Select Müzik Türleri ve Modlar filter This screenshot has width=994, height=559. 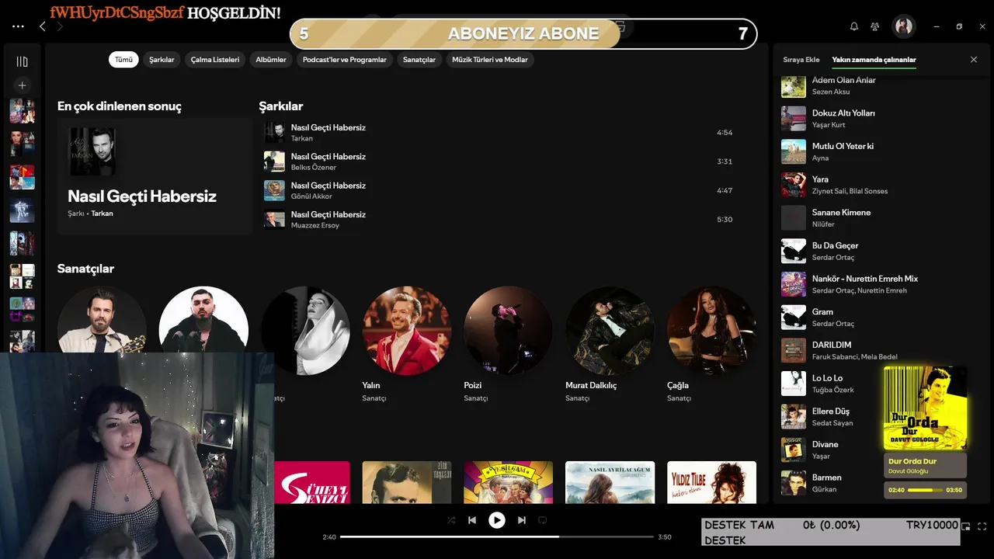pos(490,60)
